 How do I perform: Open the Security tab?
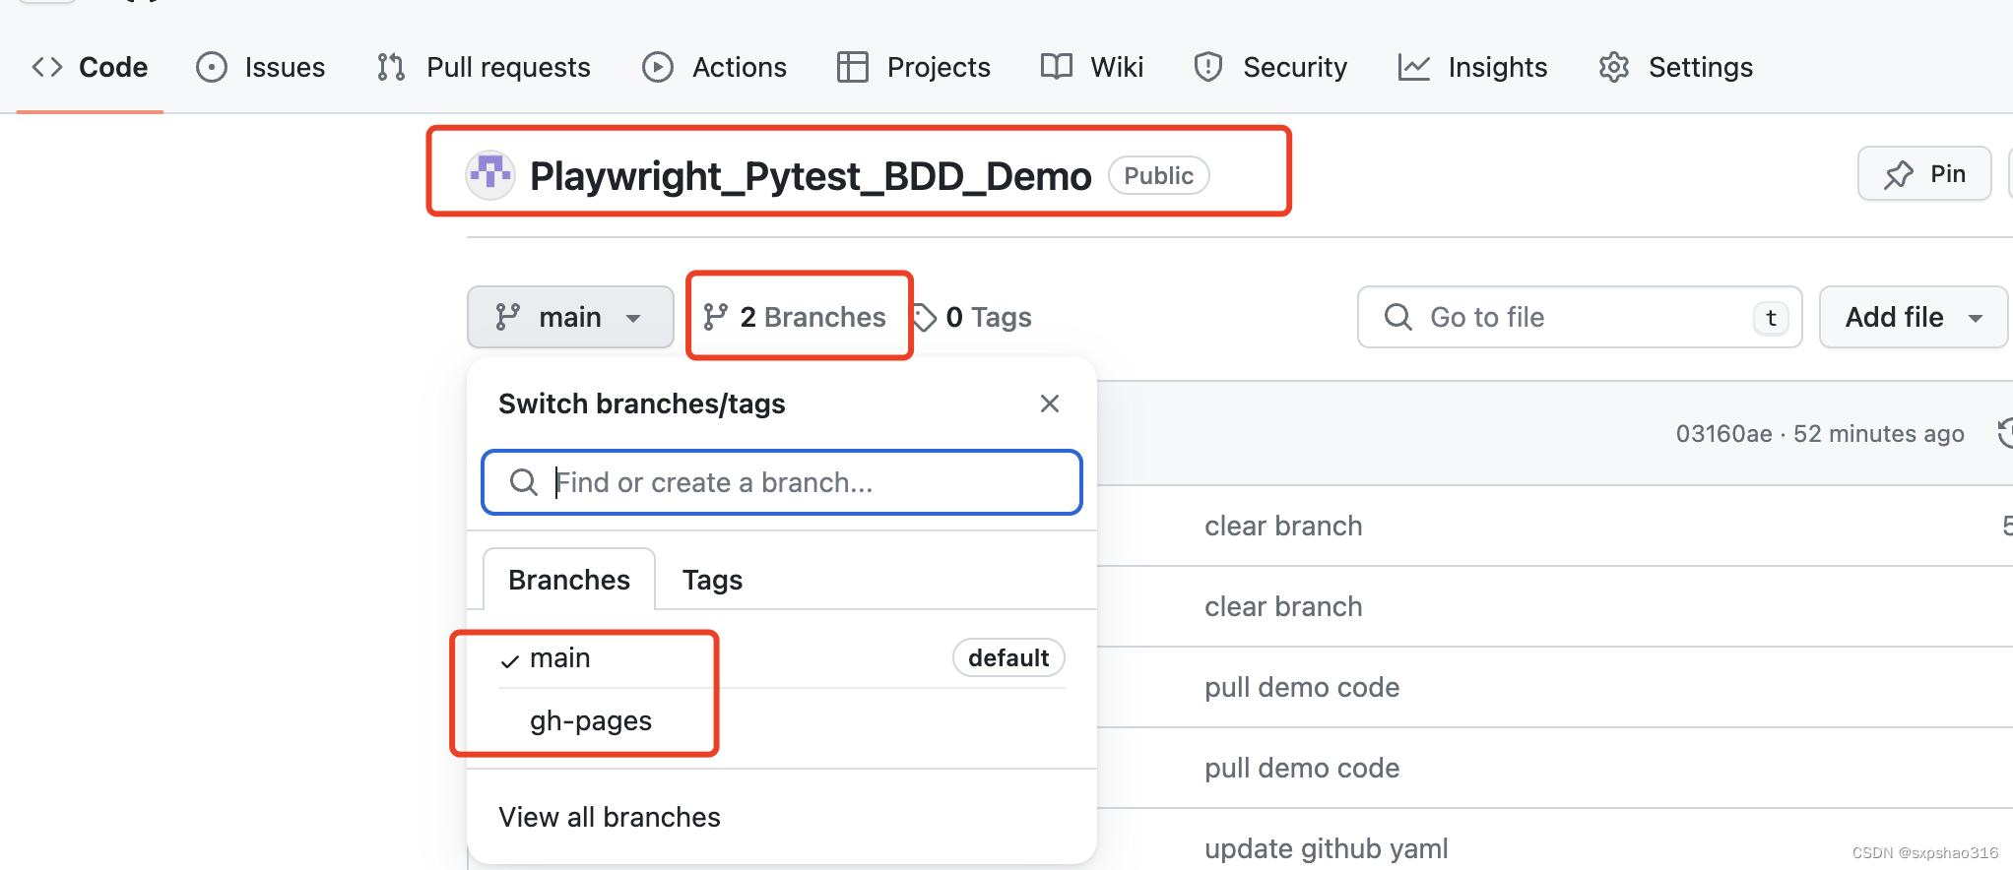pos(1270,67)
